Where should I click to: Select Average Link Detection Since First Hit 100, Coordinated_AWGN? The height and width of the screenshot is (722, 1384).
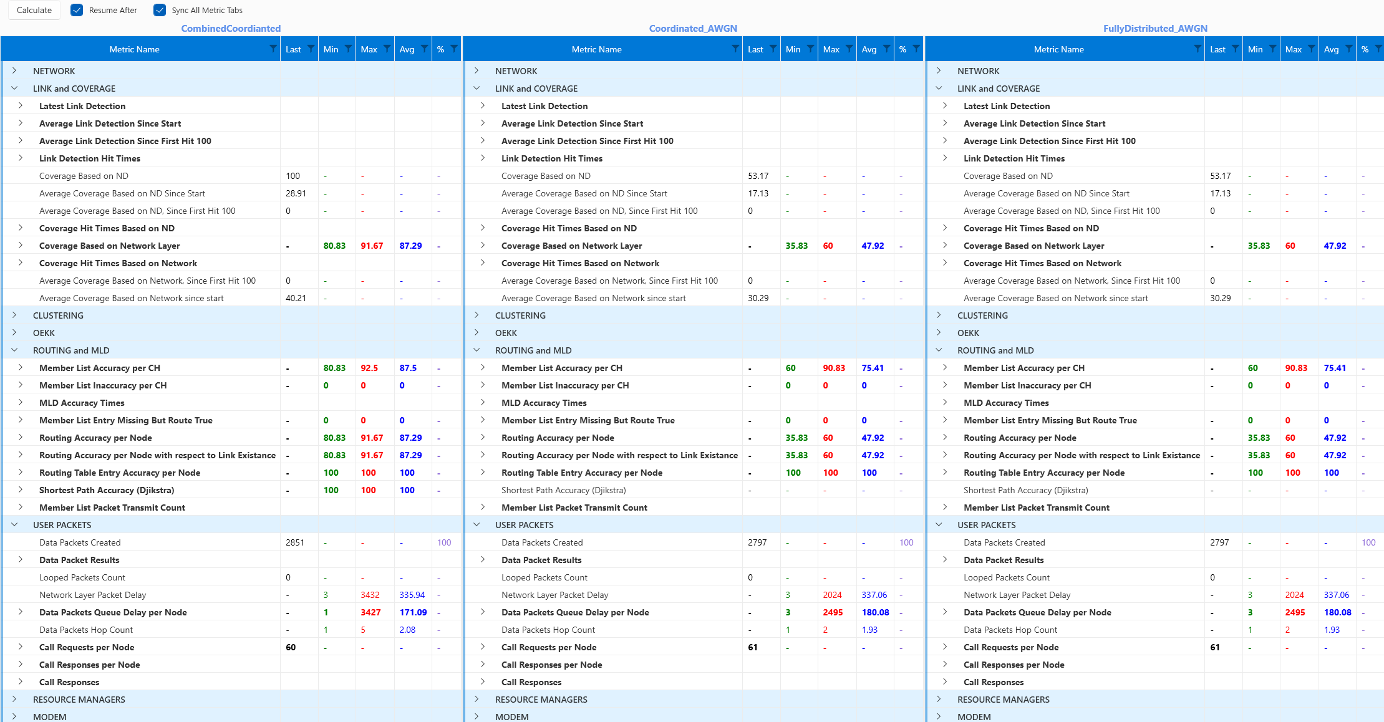click(693, 141)
